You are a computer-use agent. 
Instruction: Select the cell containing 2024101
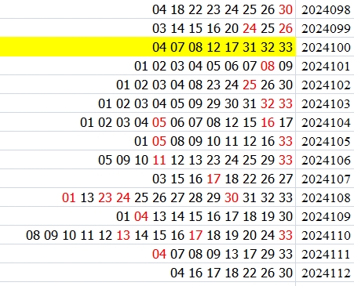click(x=325, y=66)
